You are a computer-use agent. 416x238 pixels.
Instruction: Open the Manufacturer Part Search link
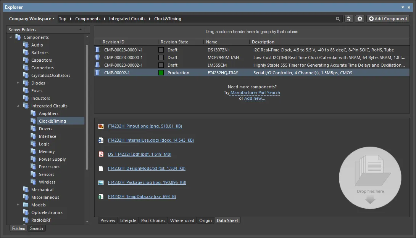point(255,93)
